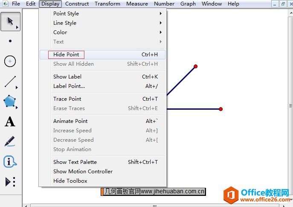Open the Line Style submenu
This screenshot has height=207, width=293.
click(x=103, y=23)
